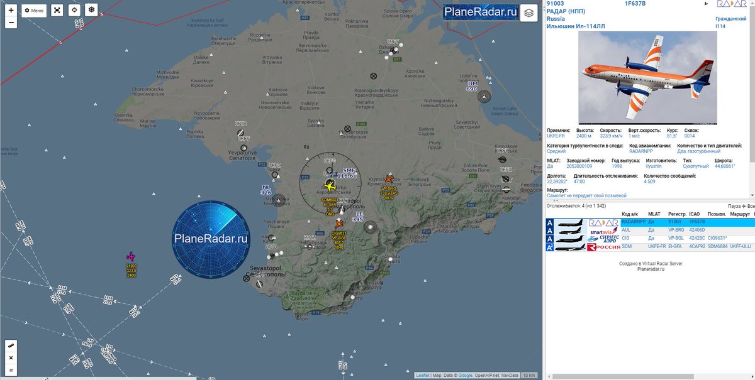Click the X tool button at bottom-left
The width and height of the screenshot is (755, 380).
(11, 357)
